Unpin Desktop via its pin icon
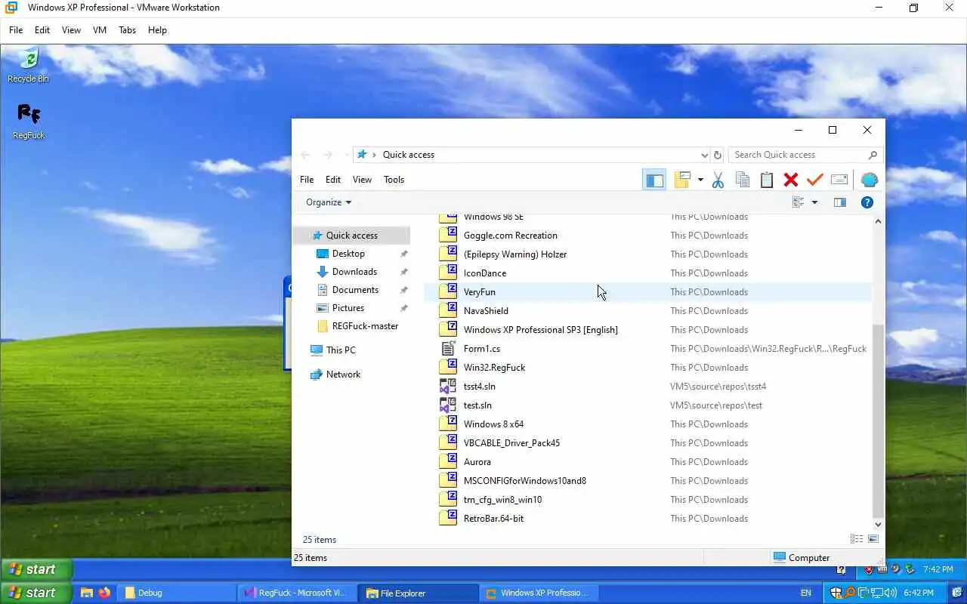 click(x=403, y=254)
